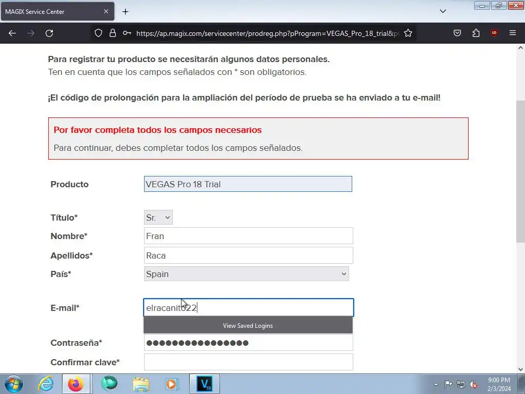Bookmark this page with the star
Image resolution: width=525 pixels, height=394 pixels.
[408, 33]
